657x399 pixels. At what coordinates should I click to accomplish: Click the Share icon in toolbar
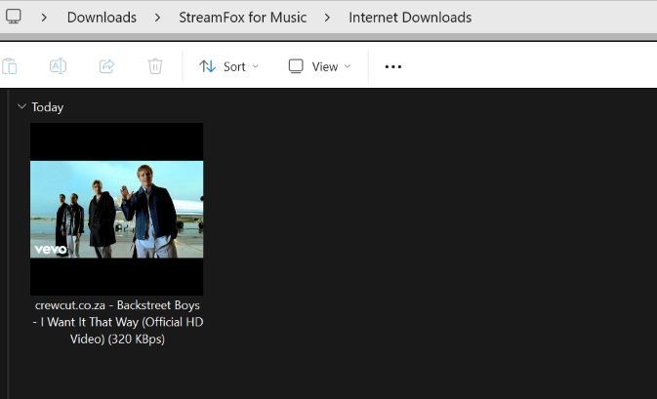[x=106, y=66]
